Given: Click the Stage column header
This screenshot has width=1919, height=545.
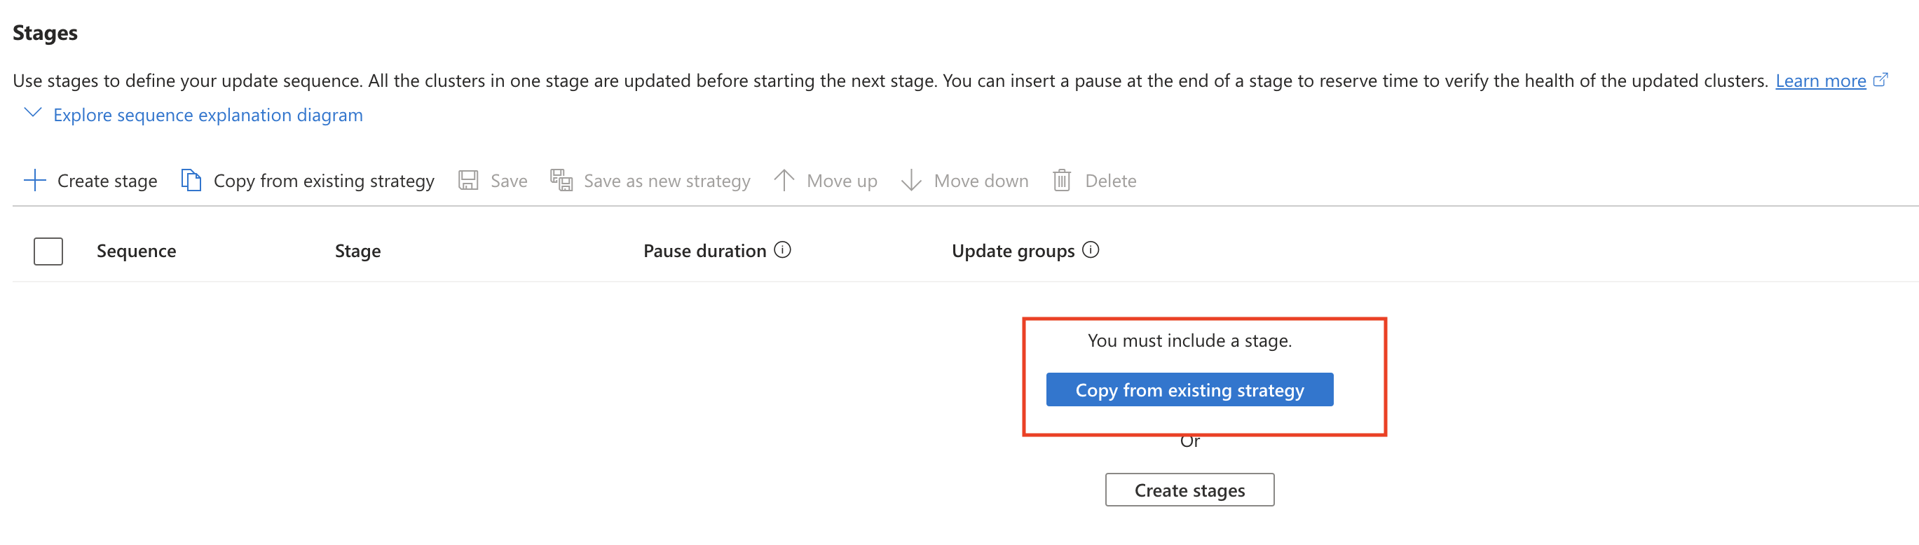Looking at the screenshot, I should pos(357,251).
